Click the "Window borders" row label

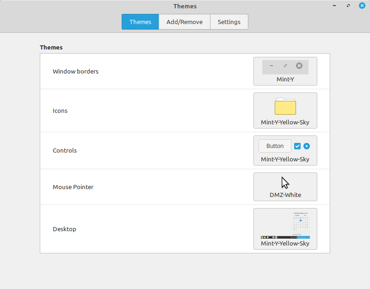click(75, 72)
